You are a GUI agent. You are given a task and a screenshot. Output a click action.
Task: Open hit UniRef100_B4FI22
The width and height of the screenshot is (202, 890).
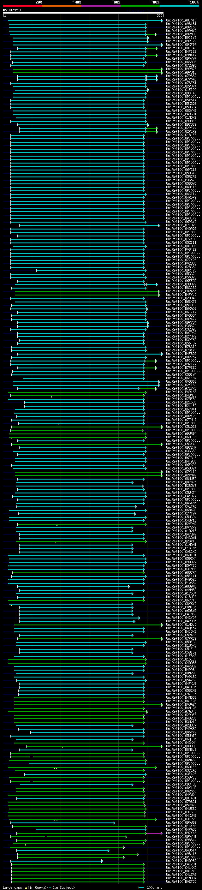point(181,51)
